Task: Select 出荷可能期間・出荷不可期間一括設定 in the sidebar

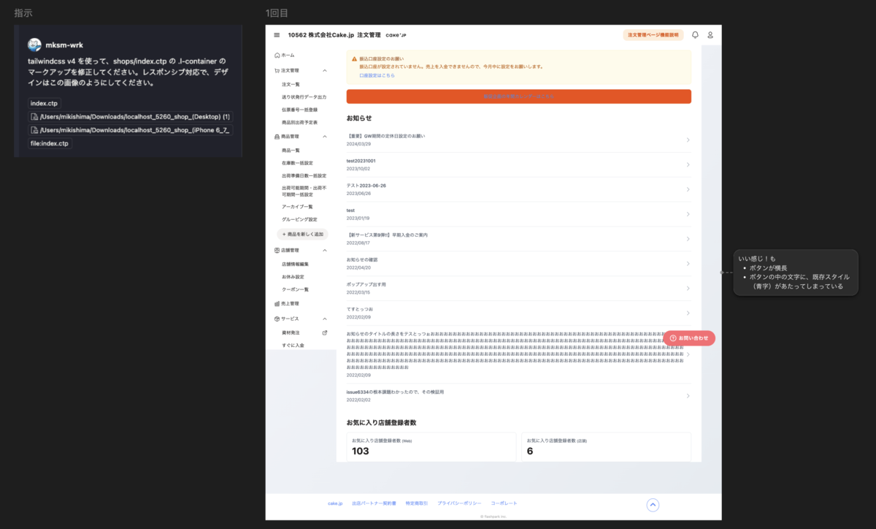Action: [x=304, y=191]
